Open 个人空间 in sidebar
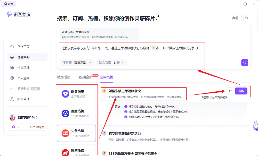 [x=23, y=78]
